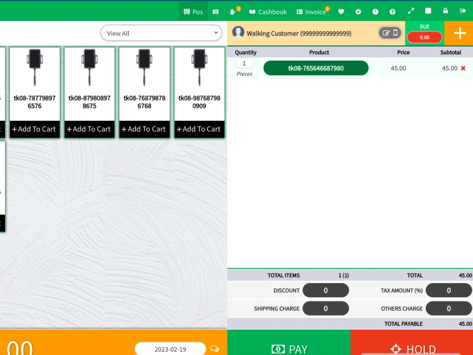This screenshot has width=473, height=355.
Task: Select the tk08-987687980909 product image
Action: (200, 68)
